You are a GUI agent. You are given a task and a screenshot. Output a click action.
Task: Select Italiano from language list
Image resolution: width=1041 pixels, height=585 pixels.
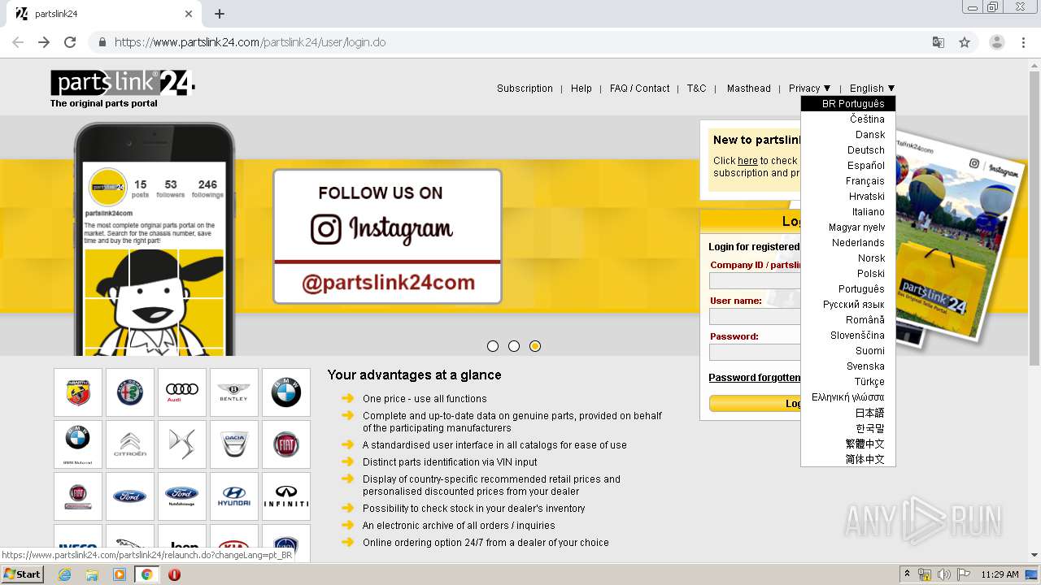[848, 212]
